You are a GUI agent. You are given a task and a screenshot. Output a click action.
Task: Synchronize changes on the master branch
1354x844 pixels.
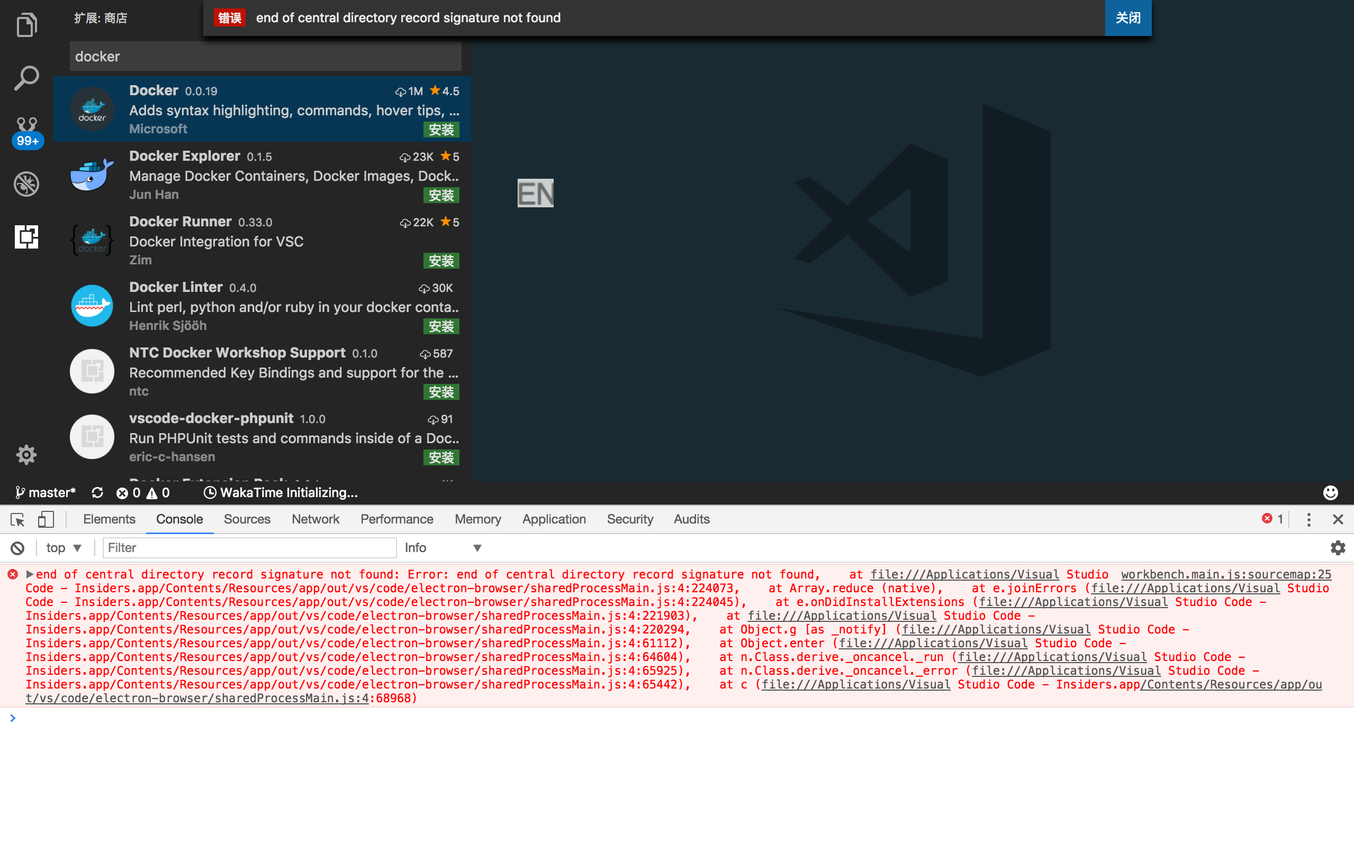tap(97, 492)
